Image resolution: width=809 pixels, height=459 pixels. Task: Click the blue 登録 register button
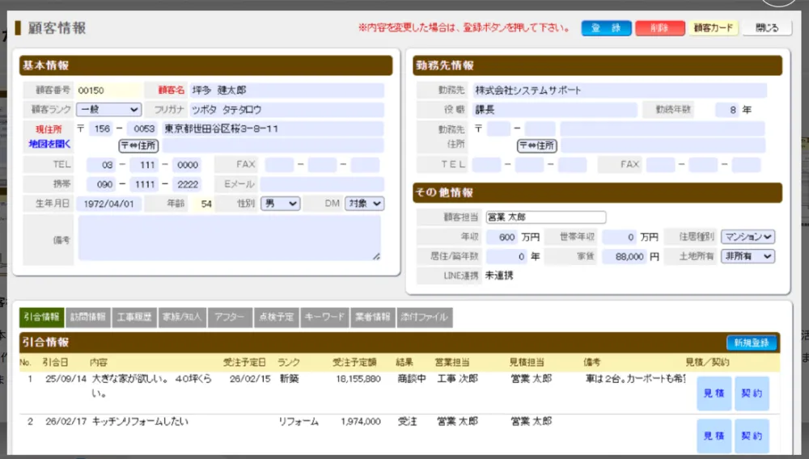pos(606,27)
